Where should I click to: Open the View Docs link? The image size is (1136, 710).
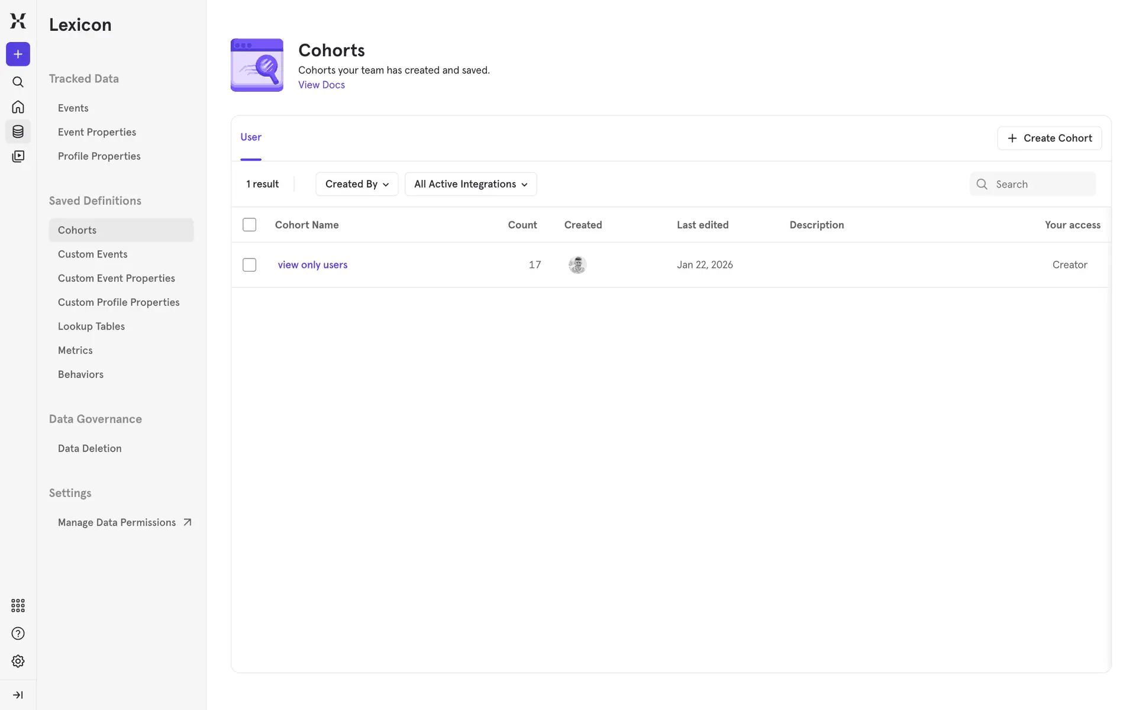coord(321,85)
